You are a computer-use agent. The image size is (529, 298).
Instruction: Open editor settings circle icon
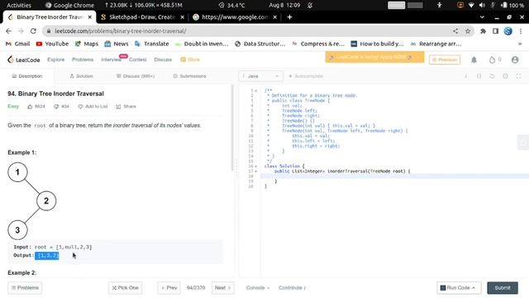click(x=505, y=76)
